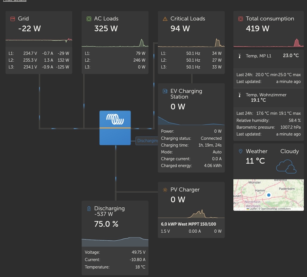Click the Discharging battery icon
This screenshot has width=307, height=277.
(x=89, y=208)
